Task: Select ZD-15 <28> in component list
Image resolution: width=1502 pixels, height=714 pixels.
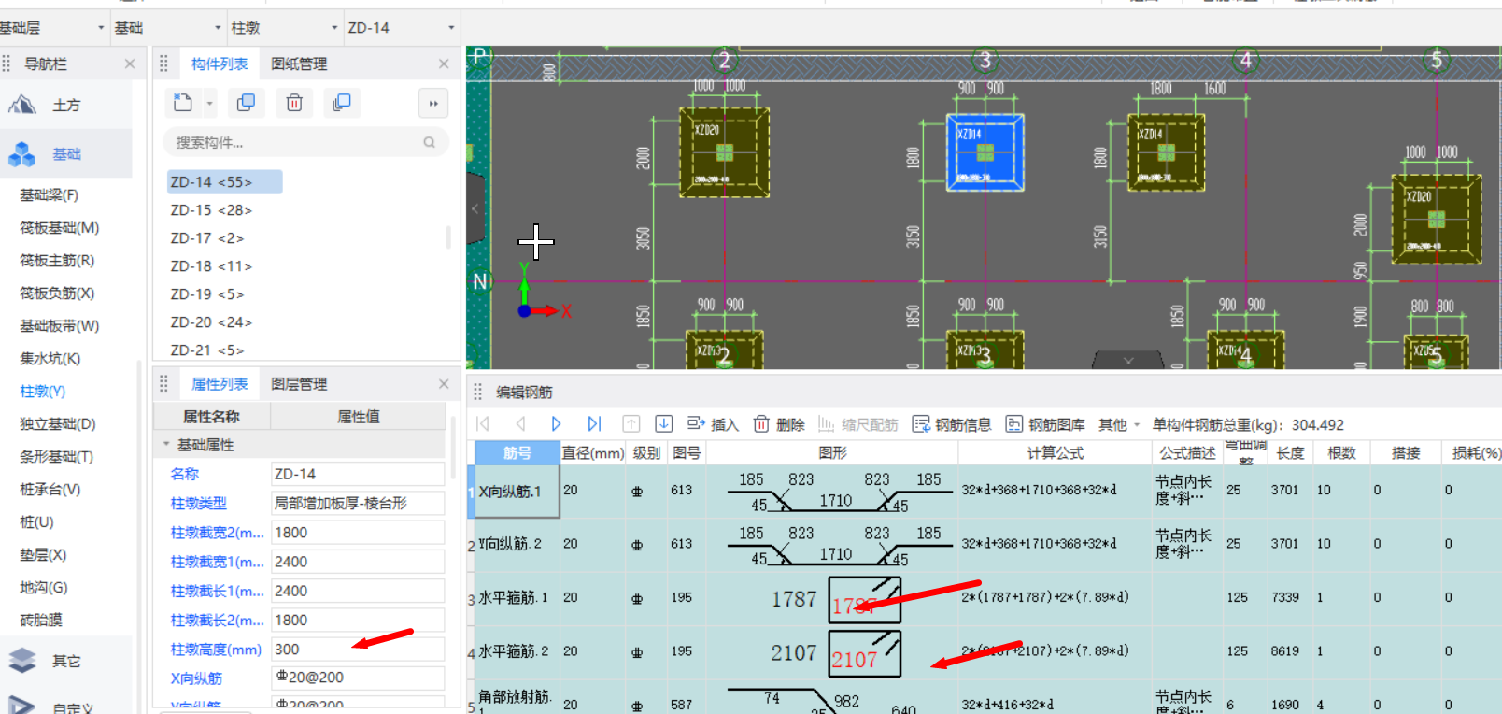Action: [211, 210]
